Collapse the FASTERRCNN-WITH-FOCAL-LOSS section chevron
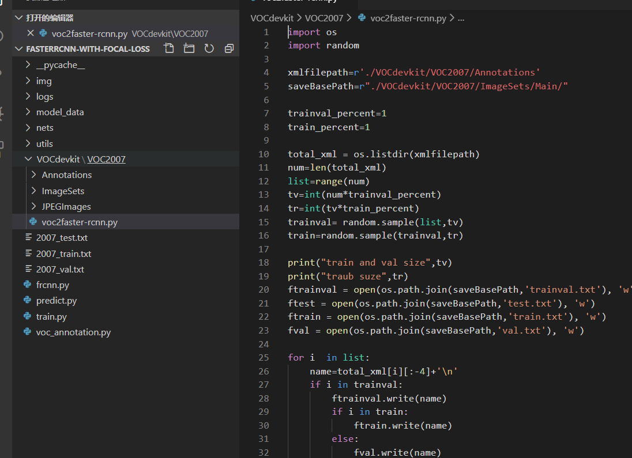 tap(18, 49)
